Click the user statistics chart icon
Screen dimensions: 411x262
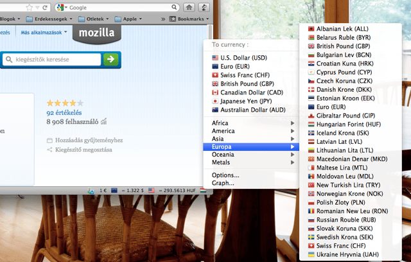coord(104,121)
